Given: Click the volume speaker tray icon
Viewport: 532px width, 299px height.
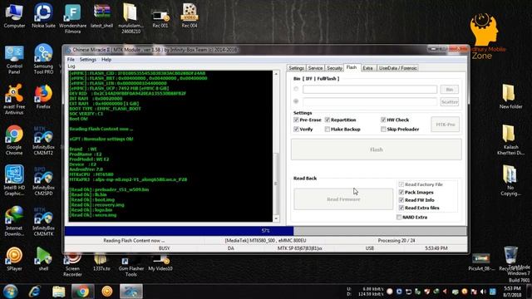Looking at the screenshot, I should [x=483, y=292].
